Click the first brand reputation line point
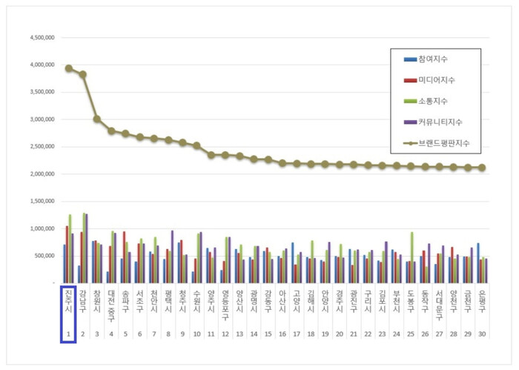The width and height of the screenshot is (519, 370). click(68, 68)
